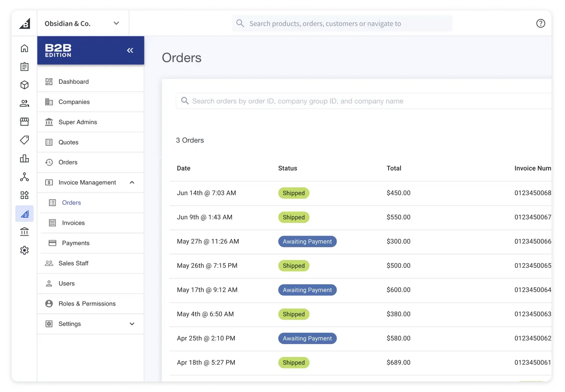Open the Storefront icon in the left rail

[24, 122]
